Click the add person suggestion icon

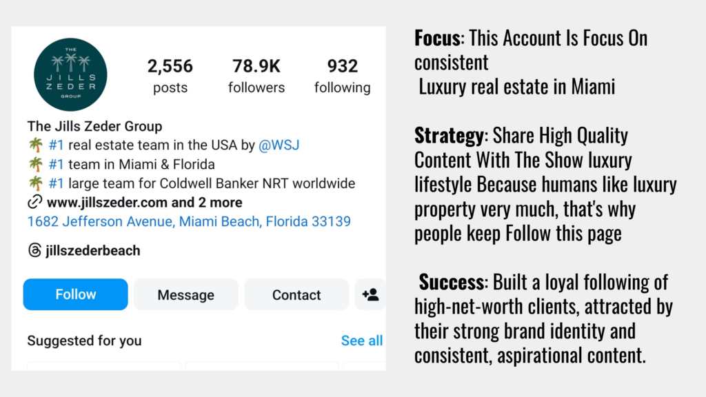[x=370, y=294]
